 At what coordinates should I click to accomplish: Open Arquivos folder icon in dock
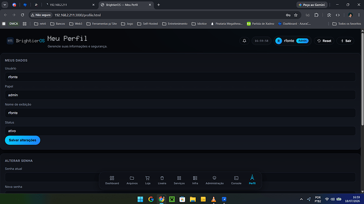pos(132,180)
